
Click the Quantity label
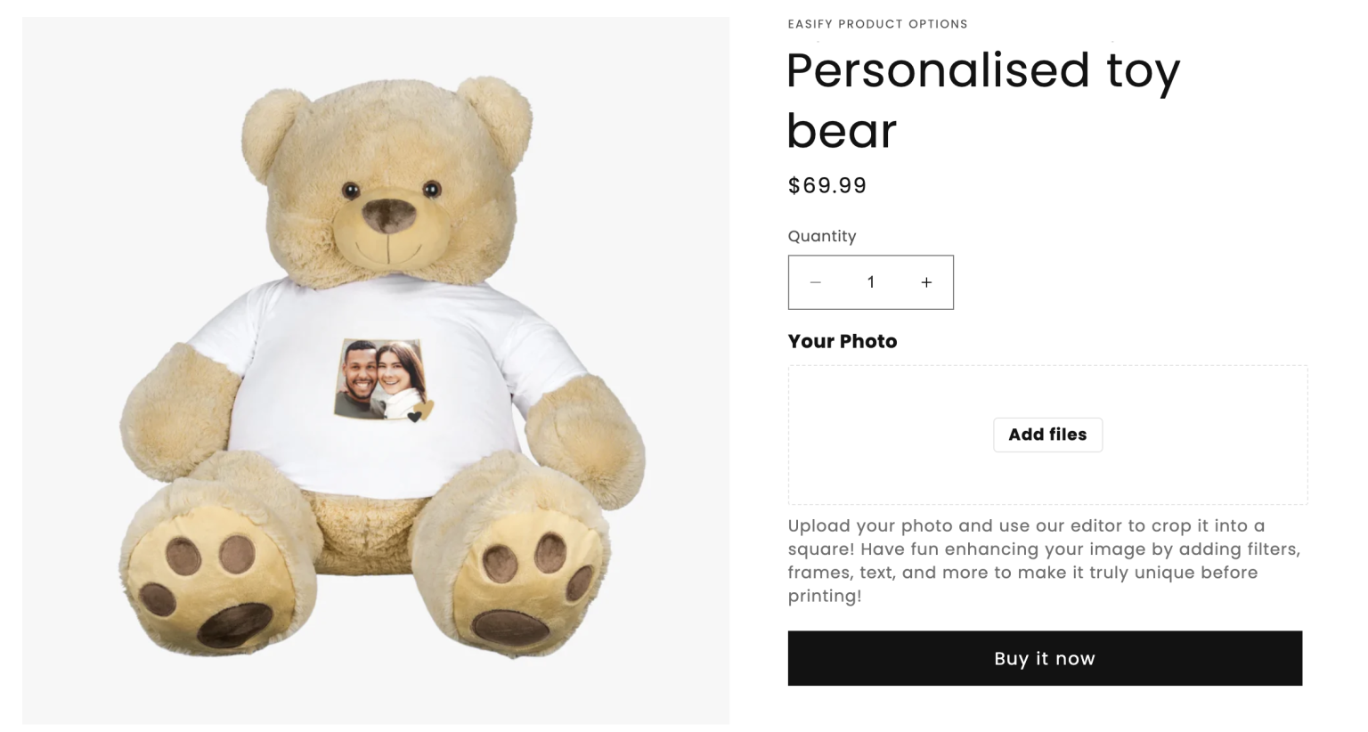(x=821, y=236)
